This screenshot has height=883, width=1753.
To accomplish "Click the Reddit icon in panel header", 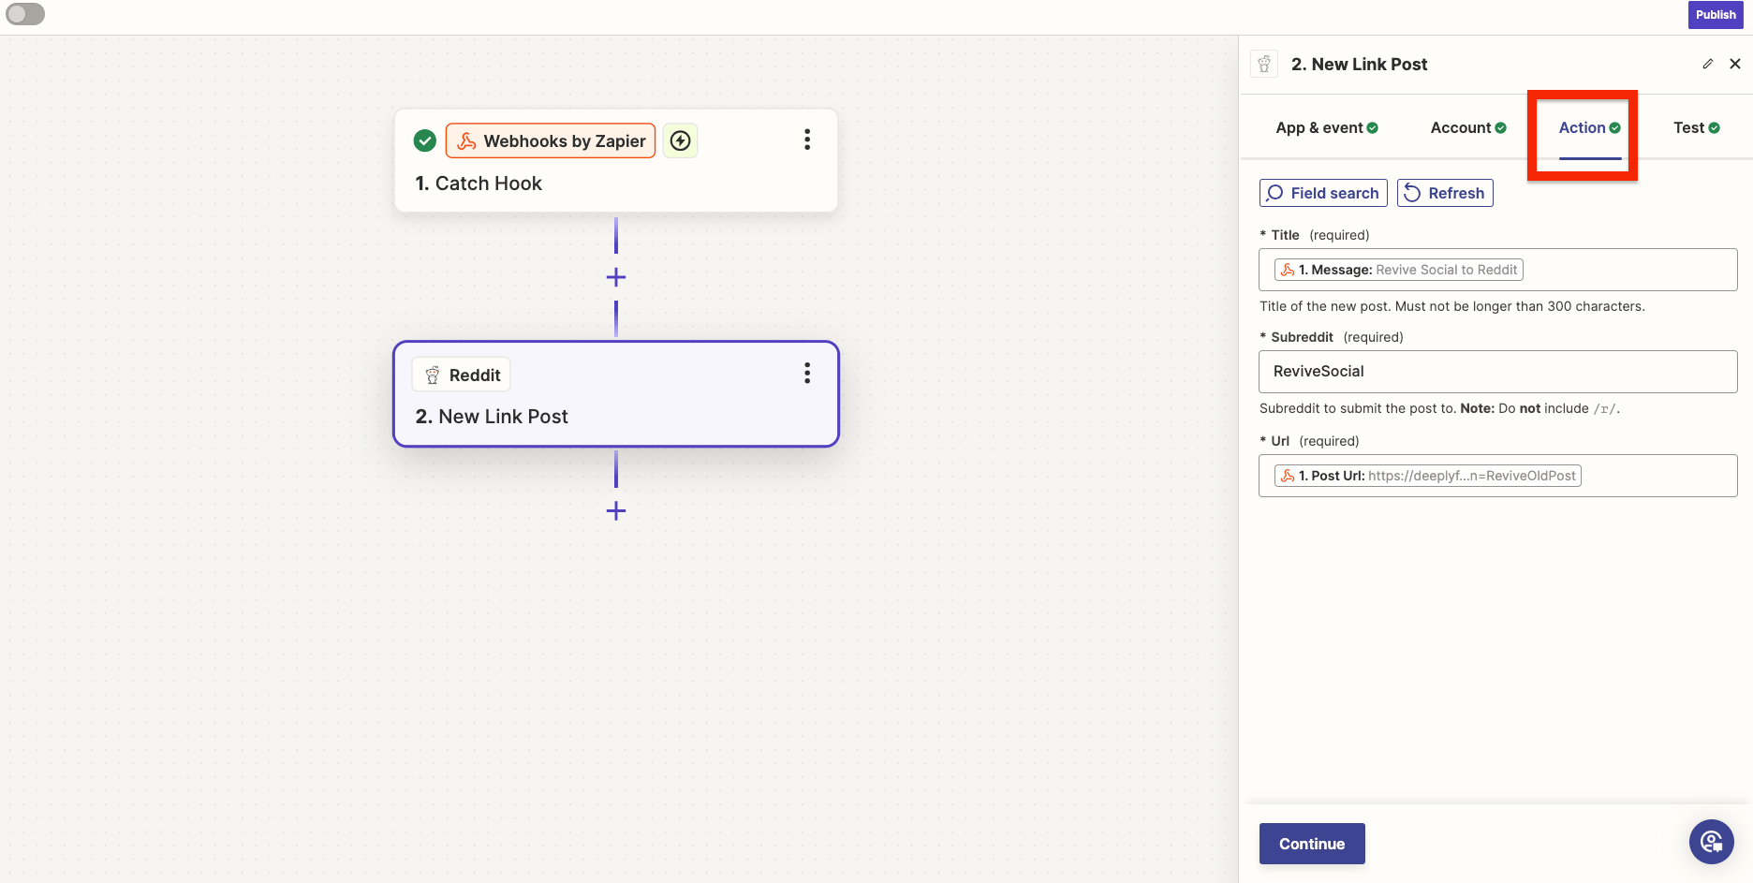I will tap(1264, 64).
